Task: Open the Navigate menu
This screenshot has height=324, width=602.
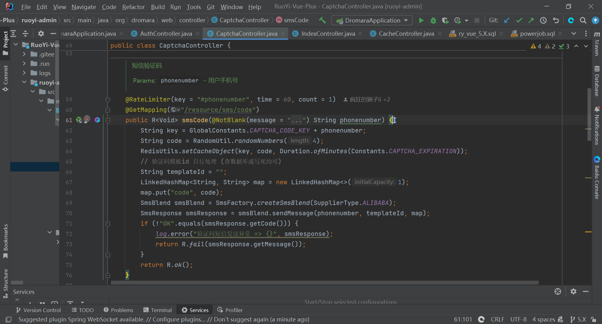Action: [x=84, y=7]
